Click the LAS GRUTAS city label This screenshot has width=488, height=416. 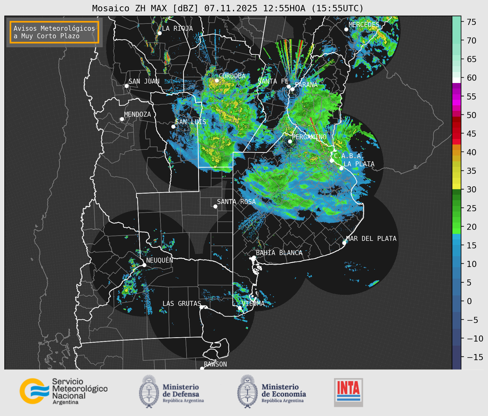tap(181, 303)
